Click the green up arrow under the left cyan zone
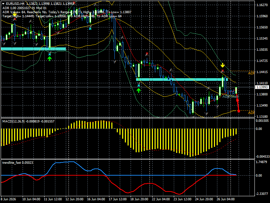 pos(50,59)
